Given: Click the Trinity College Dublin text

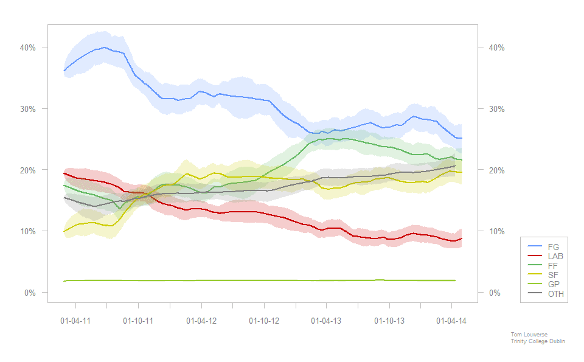Looking at the screenshot, I should coord(538,341).
